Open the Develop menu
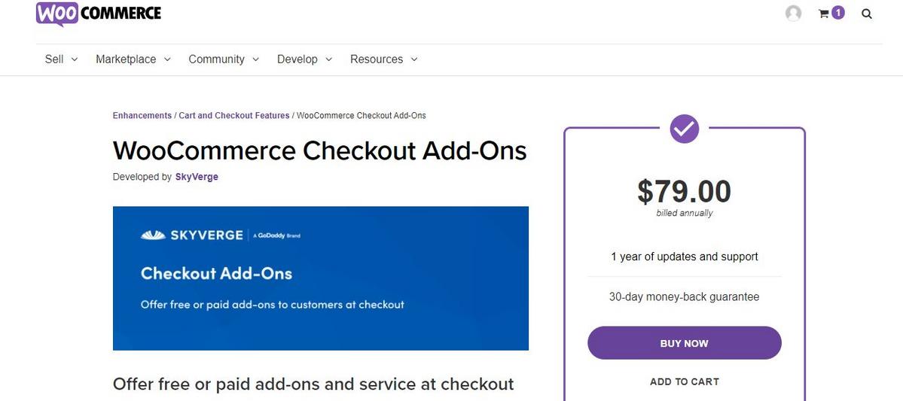This screenshot has height=401, width=903. [305, 59]
